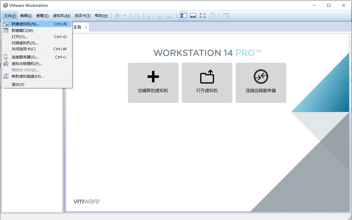Click the 导出为 OVF(E)... entry
352x220 pixels.
[x=37, y=70]
